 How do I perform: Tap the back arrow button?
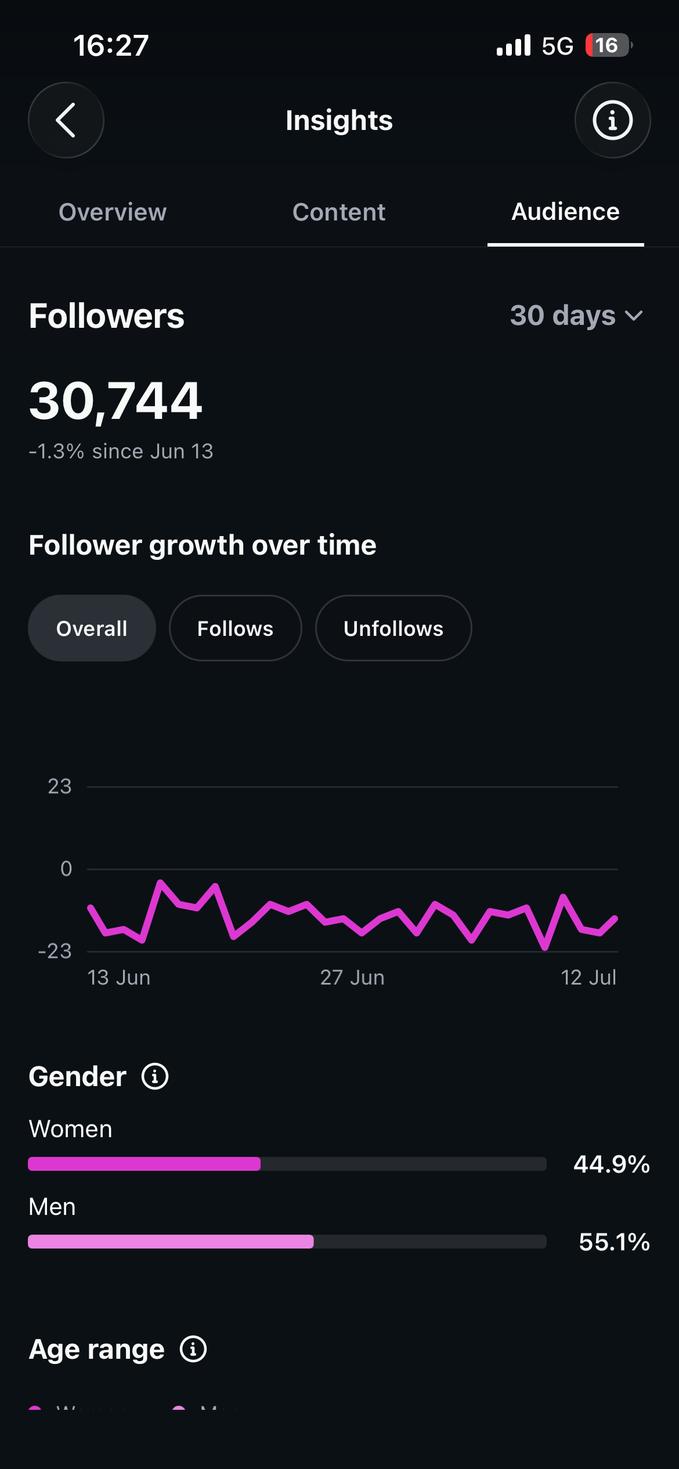click(x=66, y=120)
